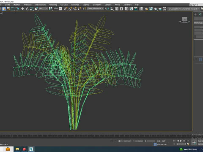The width and height of the screenshot is (203, 152).
Task: Click Add Time Tag
Action: click(x=162, y=144)
